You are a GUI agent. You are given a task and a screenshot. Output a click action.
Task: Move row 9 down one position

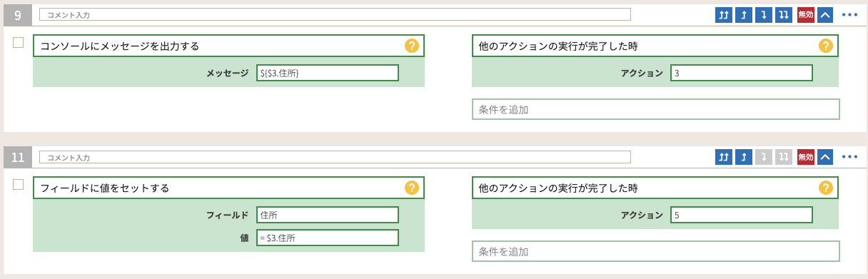pyautogui.click(x=764, y=14)
